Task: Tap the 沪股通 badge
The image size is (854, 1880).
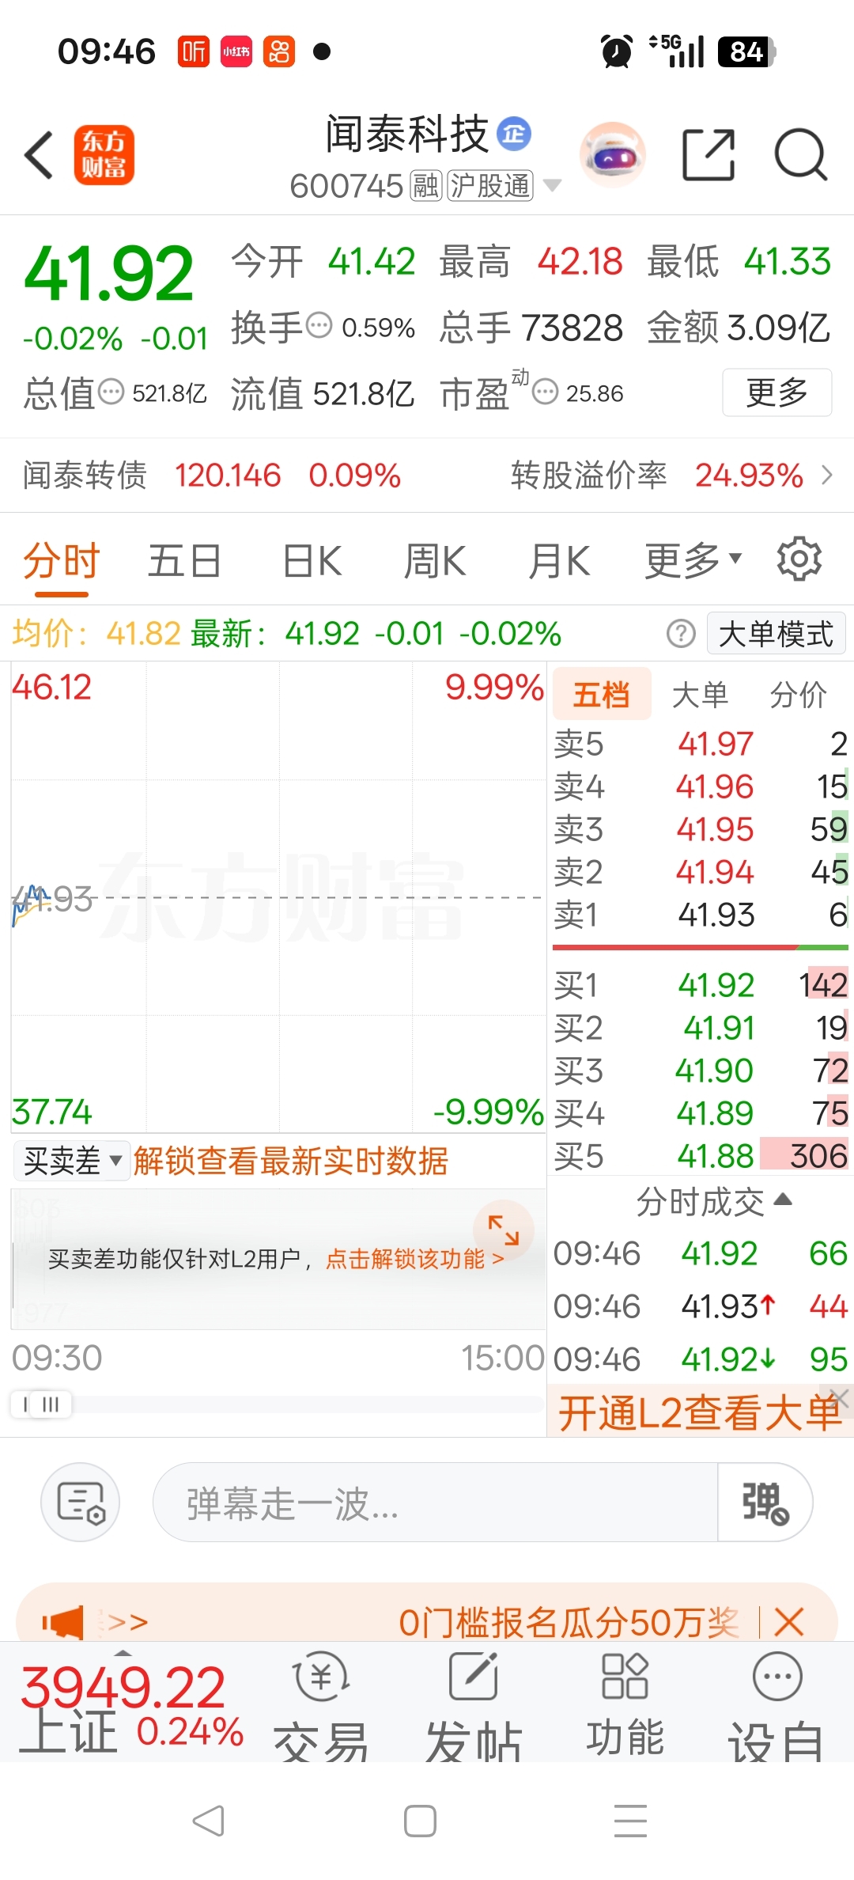Action: 490,186
